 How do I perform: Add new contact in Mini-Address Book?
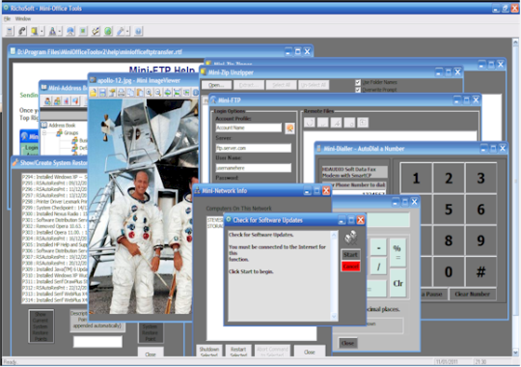pyautogui.click(x=48, y=100)
